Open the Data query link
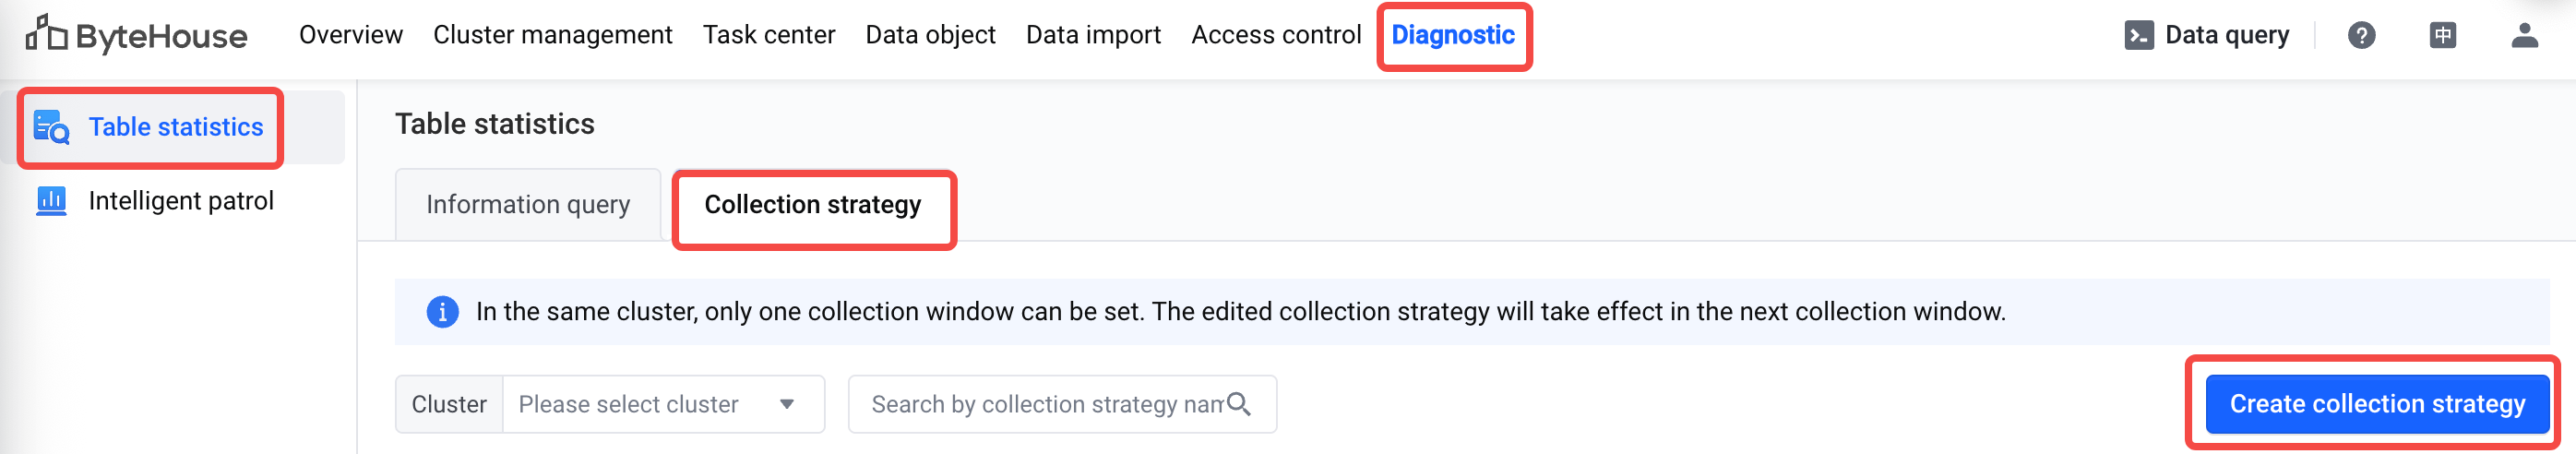This screenshot has width=2576, height=454. coord(2226,36)
